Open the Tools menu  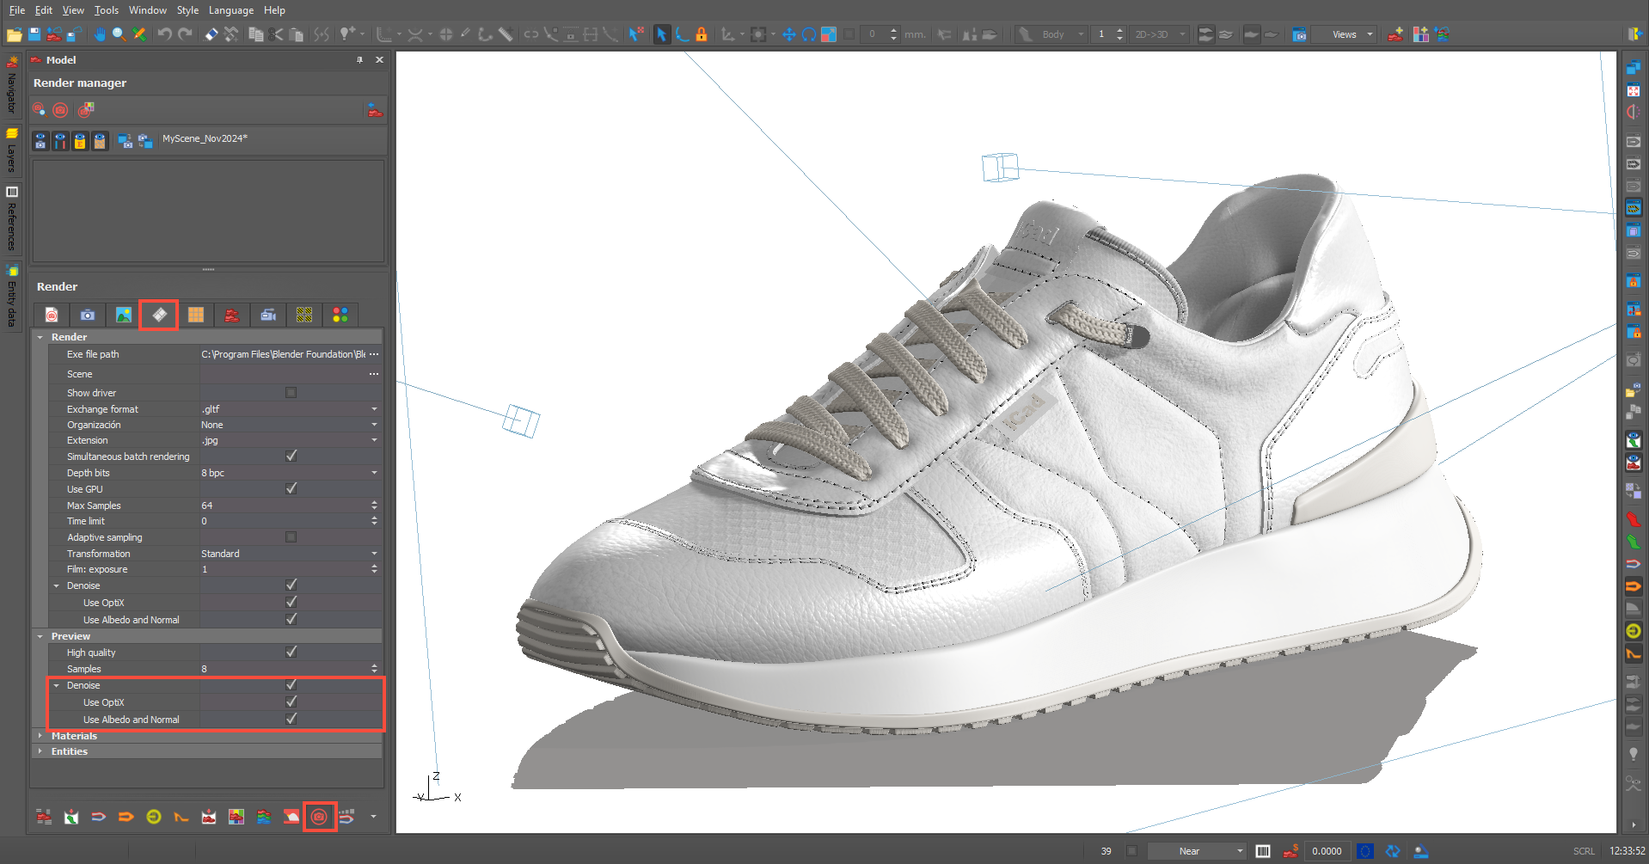click(x=107, y=10)
